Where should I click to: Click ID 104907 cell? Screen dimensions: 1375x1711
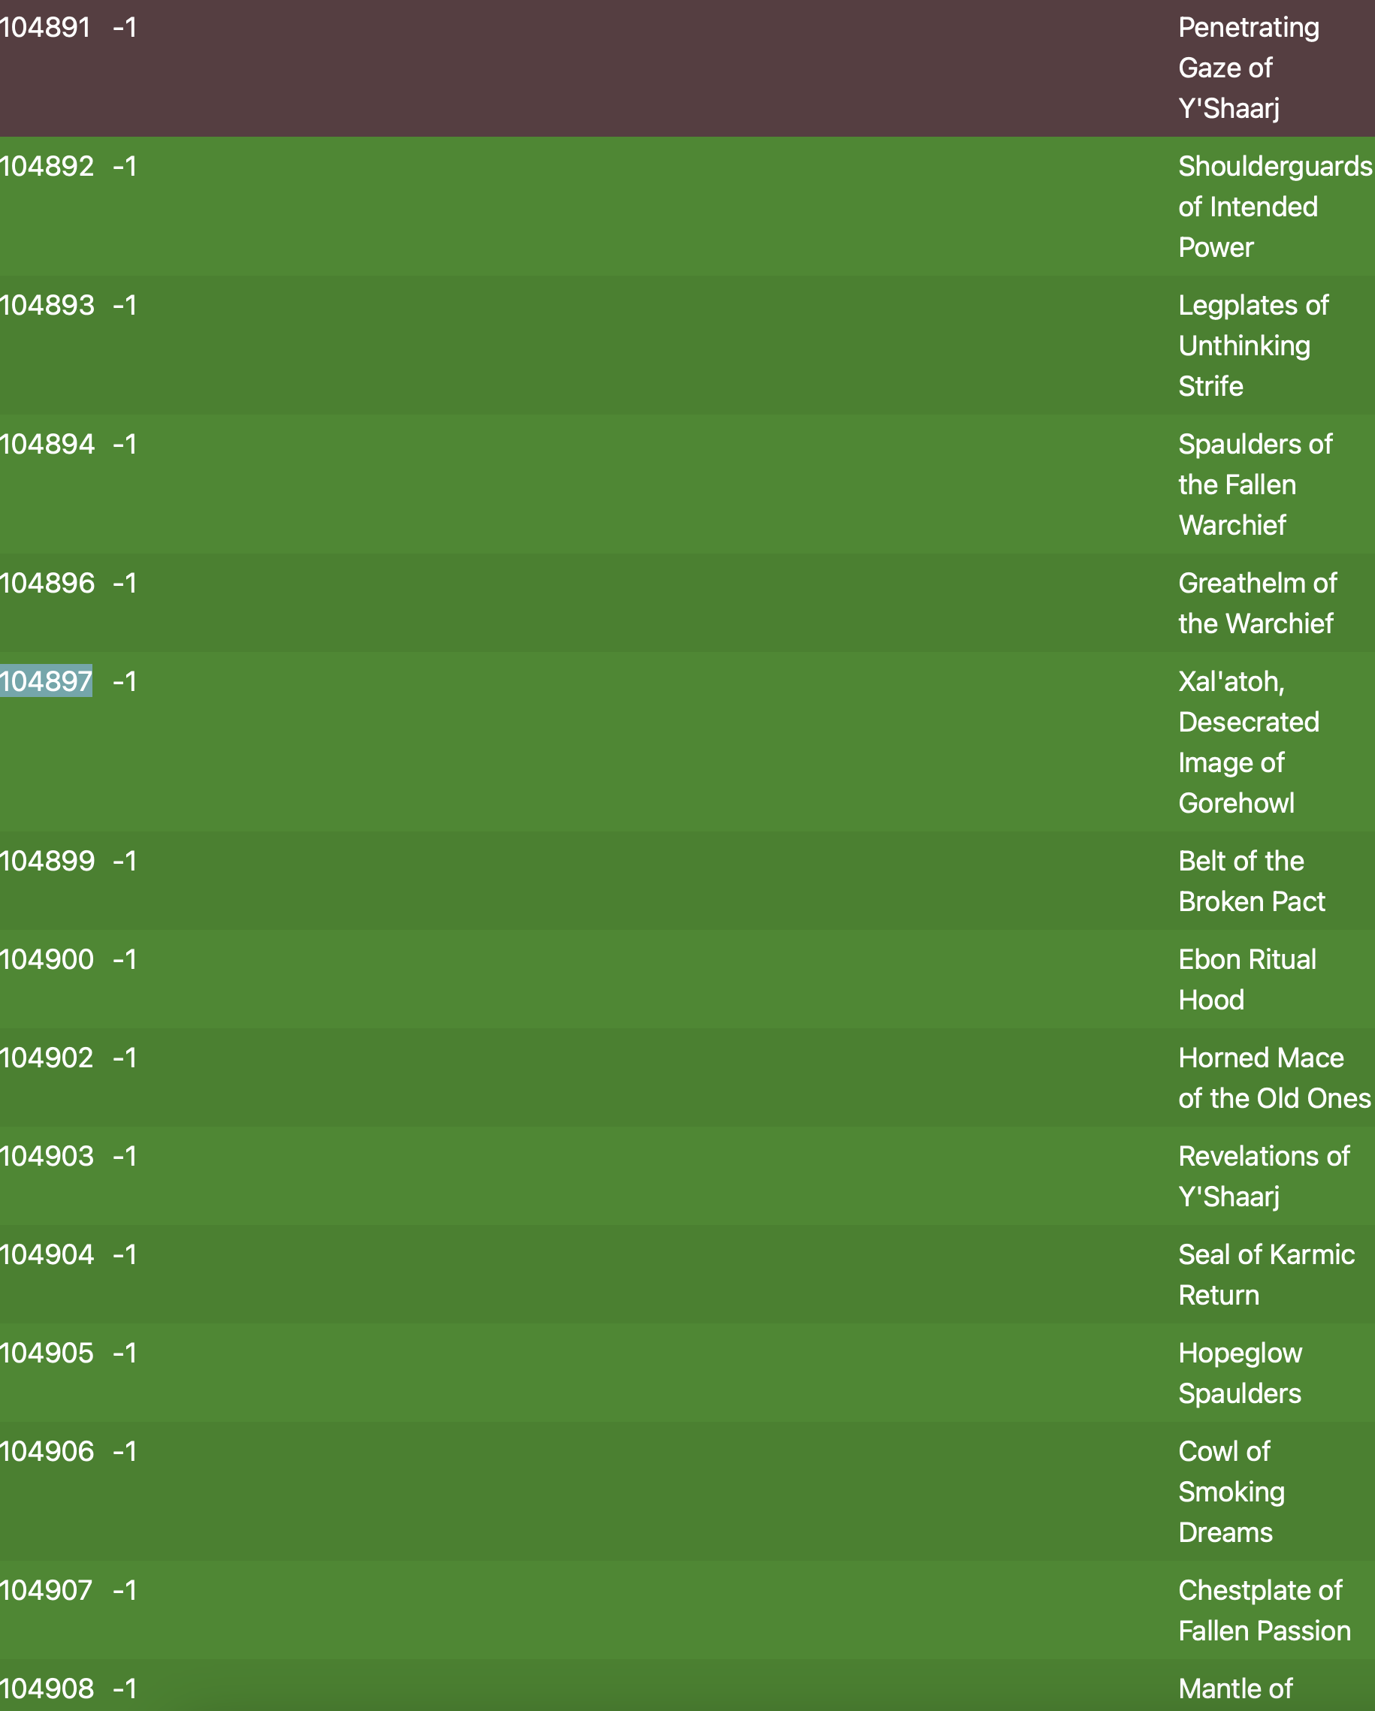click(x=46, y=1590)
